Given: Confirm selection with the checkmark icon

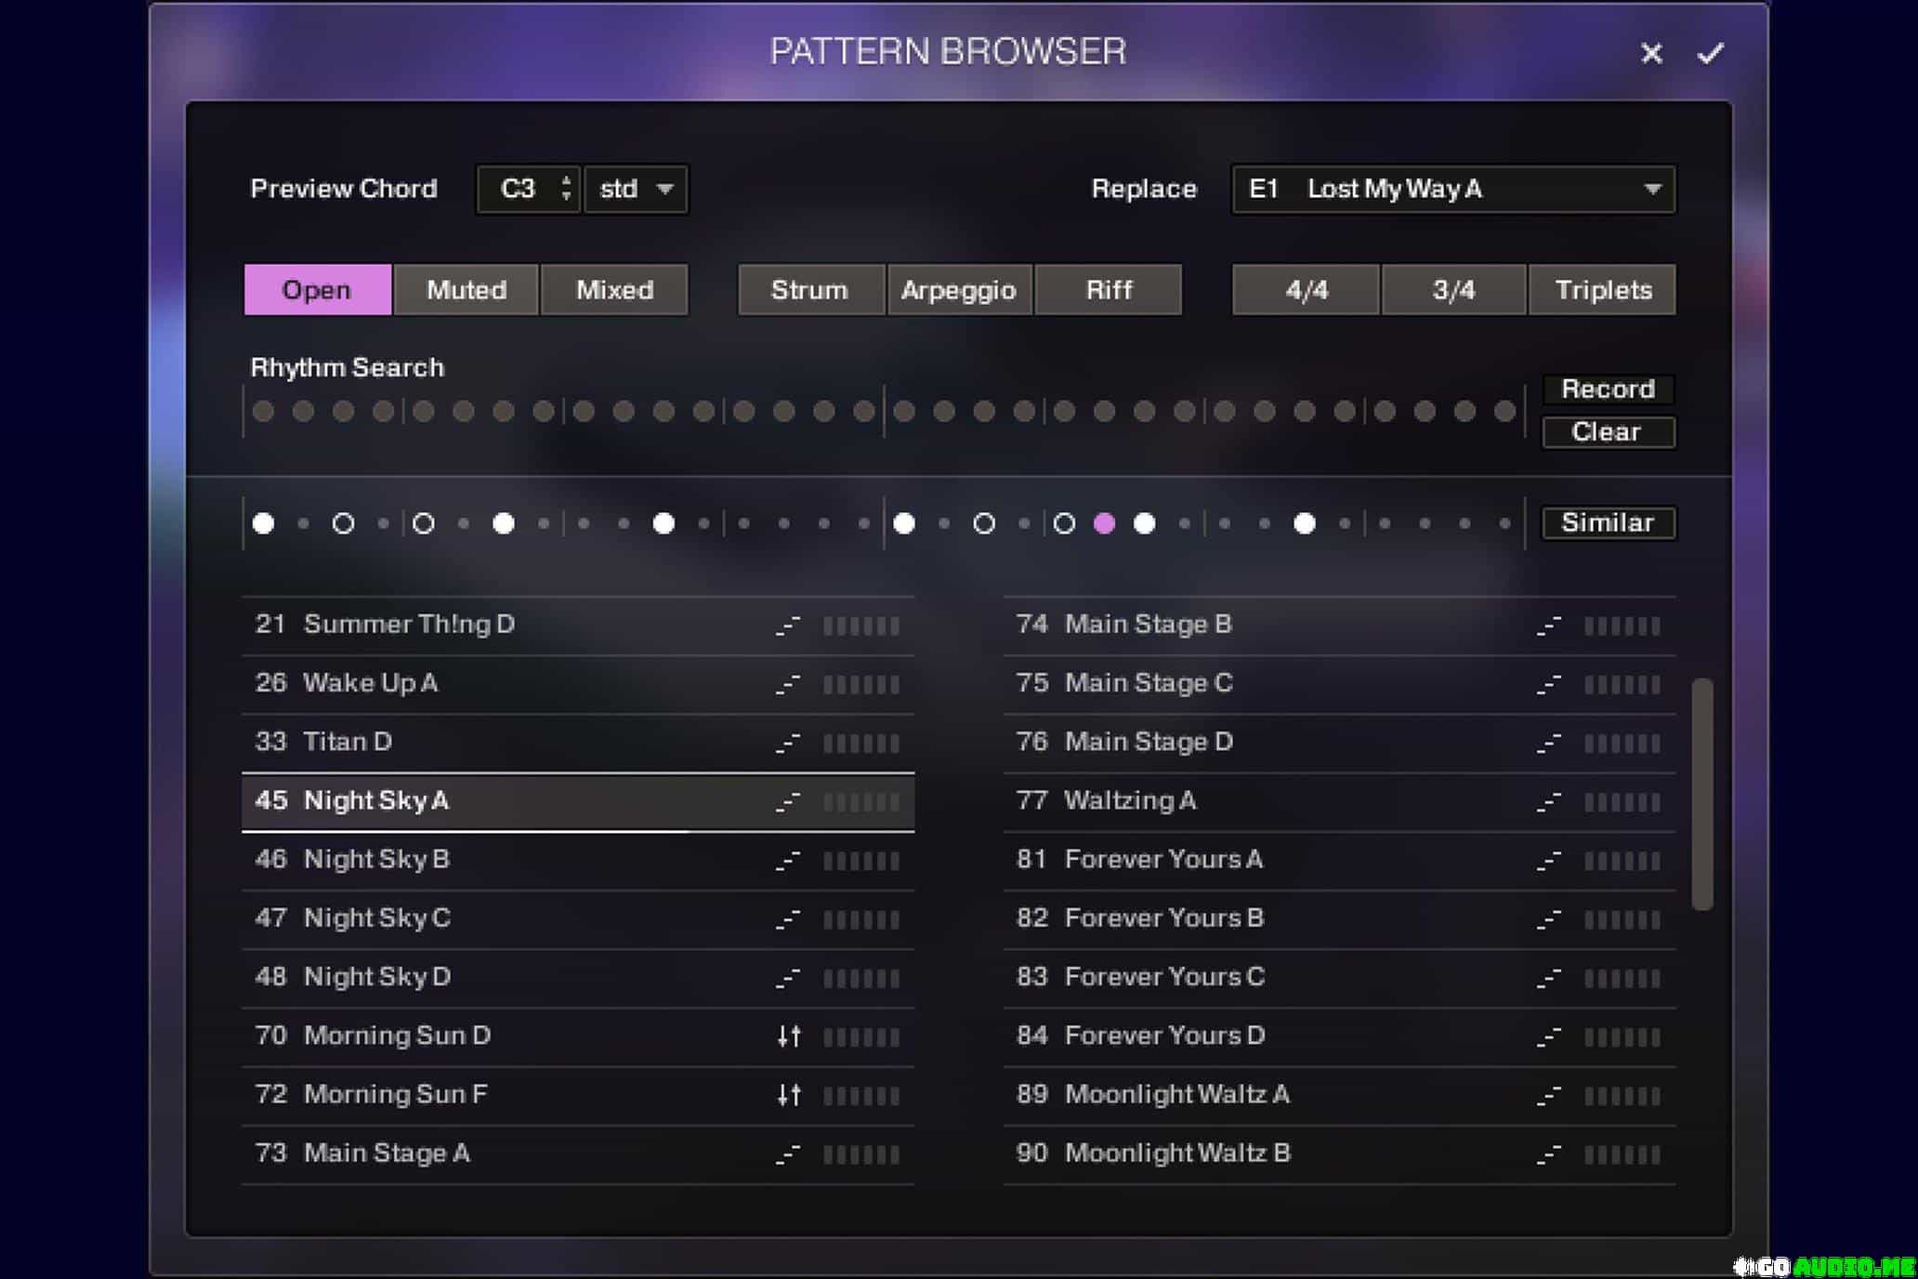Looking at the screenshot, I should tap(1710, 53).
